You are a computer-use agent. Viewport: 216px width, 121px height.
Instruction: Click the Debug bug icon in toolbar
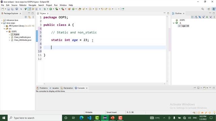pos(45,9)
